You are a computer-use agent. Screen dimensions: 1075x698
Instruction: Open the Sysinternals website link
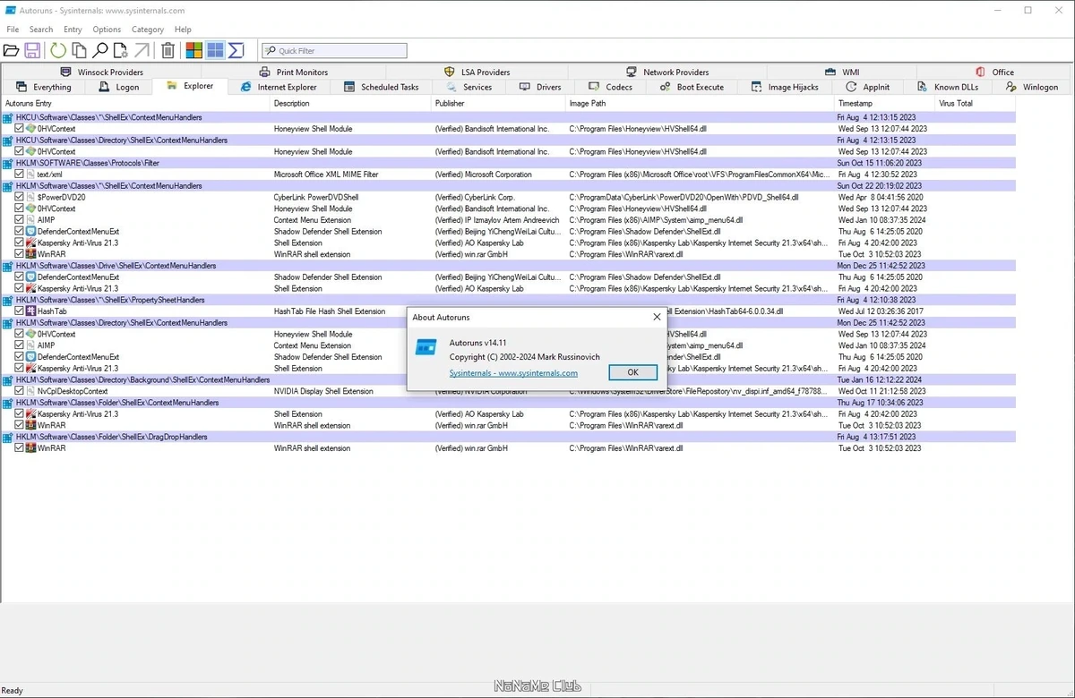pyautogui.click(x=513, y=373)
